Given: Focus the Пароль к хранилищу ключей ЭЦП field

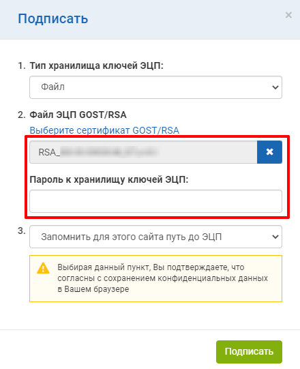Looking at the screenshot, I should [155, 201].
